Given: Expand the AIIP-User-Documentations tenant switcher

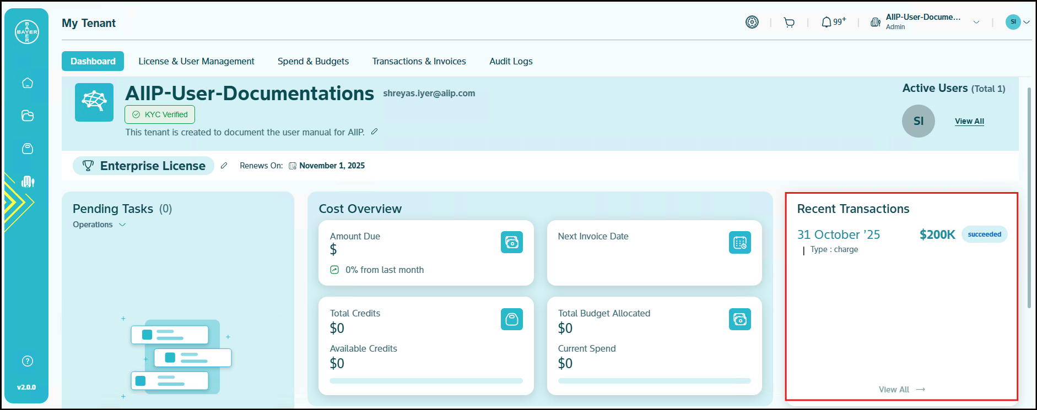Looking at the screenshot, I should pos(976,23).
